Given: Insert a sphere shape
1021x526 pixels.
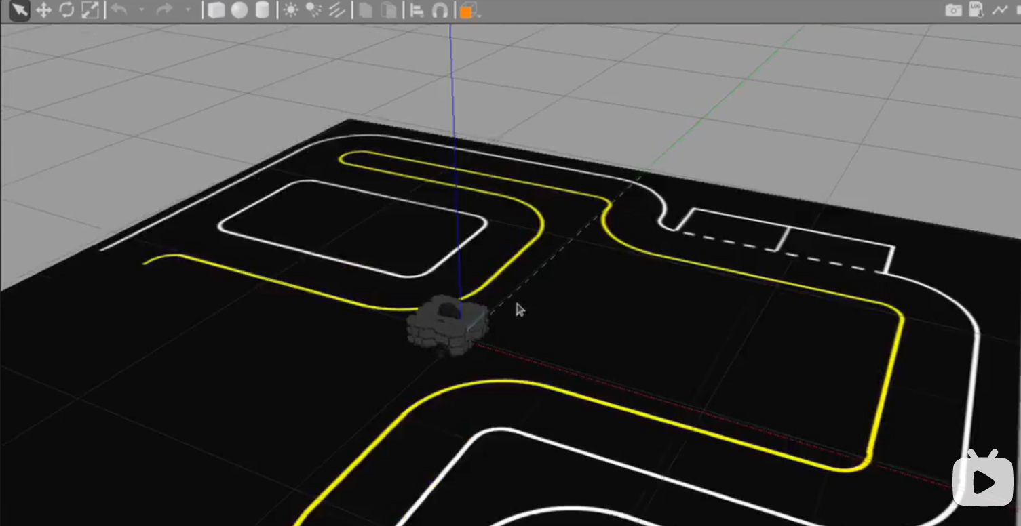Looking at the screenshot, I should point(239,10).
